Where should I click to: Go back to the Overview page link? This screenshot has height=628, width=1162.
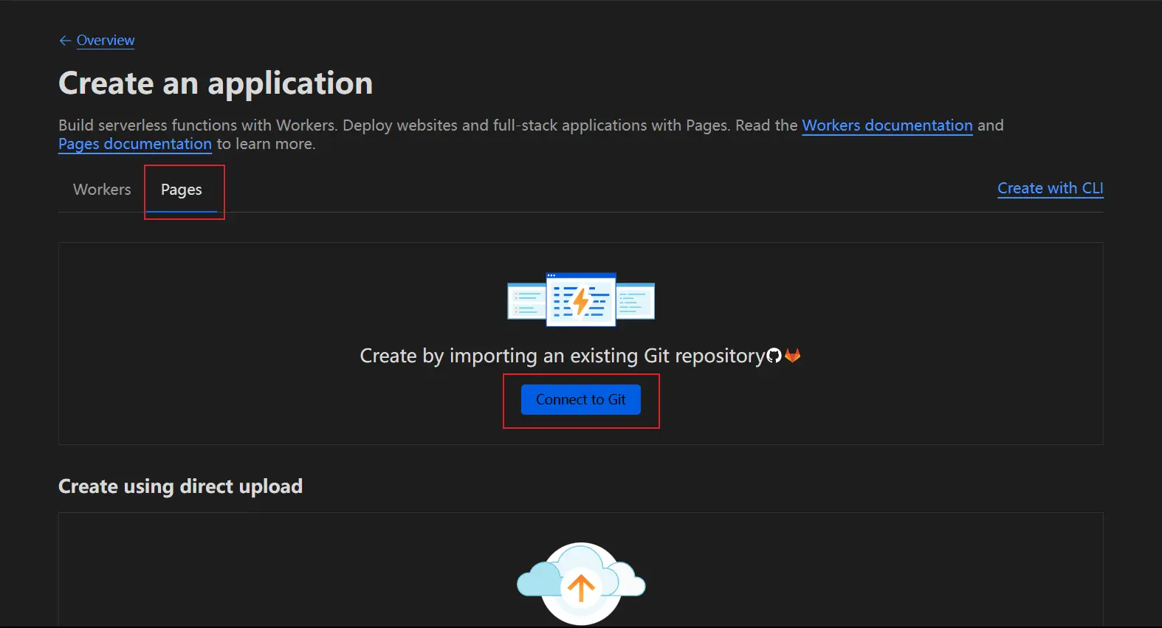pyautogui.click(x=106, y=41)
